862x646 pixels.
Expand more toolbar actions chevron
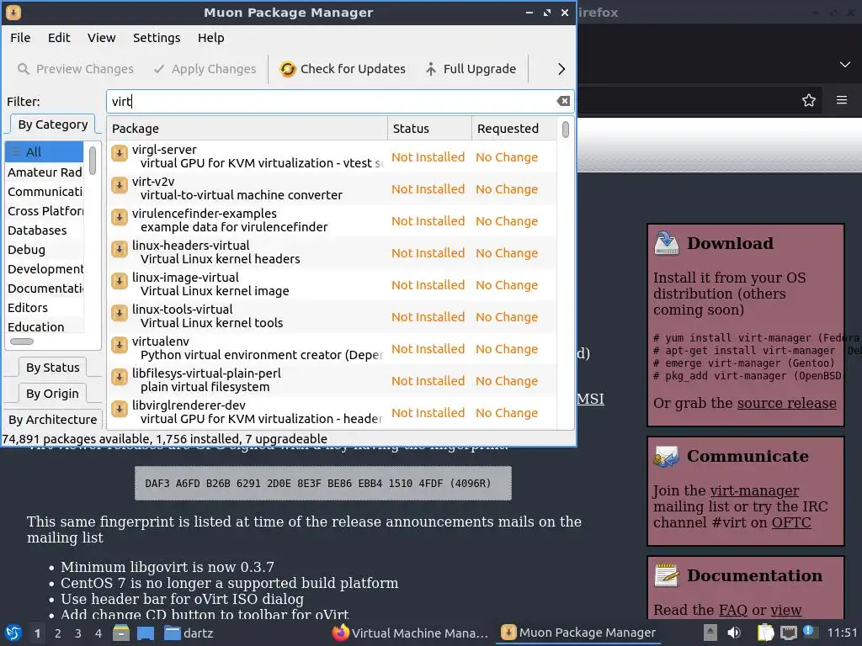coord(561,69)
